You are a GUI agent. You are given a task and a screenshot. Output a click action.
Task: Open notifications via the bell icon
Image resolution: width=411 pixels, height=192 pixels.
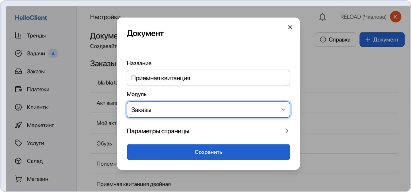pyautogui.click(x=322, y=16)
